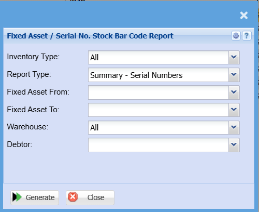
Task: Open help question mark icon
Action: [247, 36]
